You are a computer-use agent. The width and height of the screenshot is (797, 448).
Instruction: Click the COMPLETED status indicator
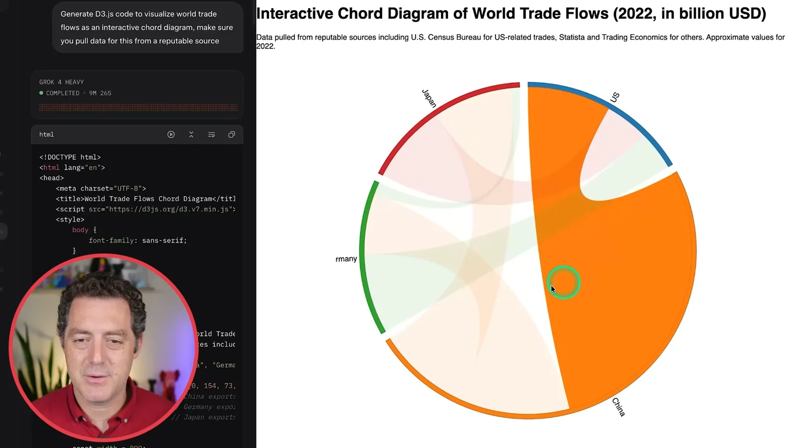pyautogui.click(x=59, y=93)
